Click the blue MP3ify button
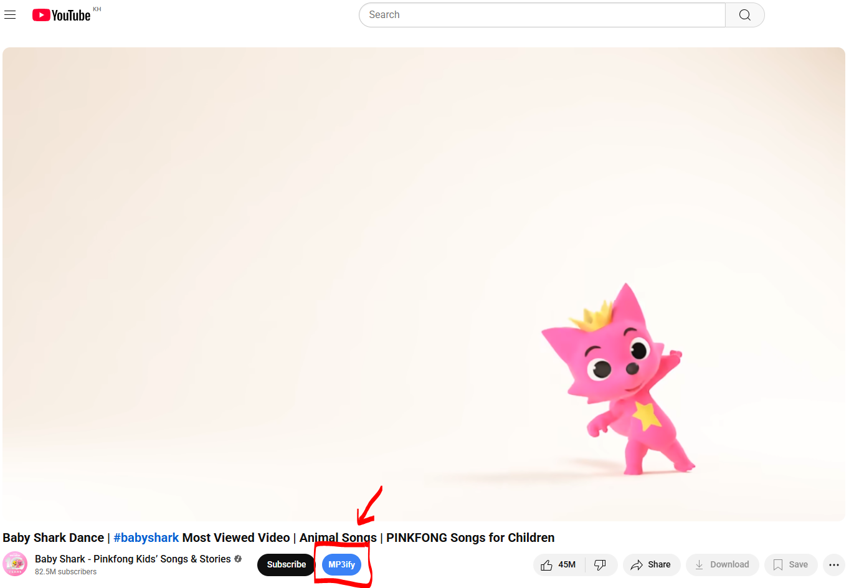The height and width of the screenshot is (588, 859). pyautogui.click(x=342, y=565)
